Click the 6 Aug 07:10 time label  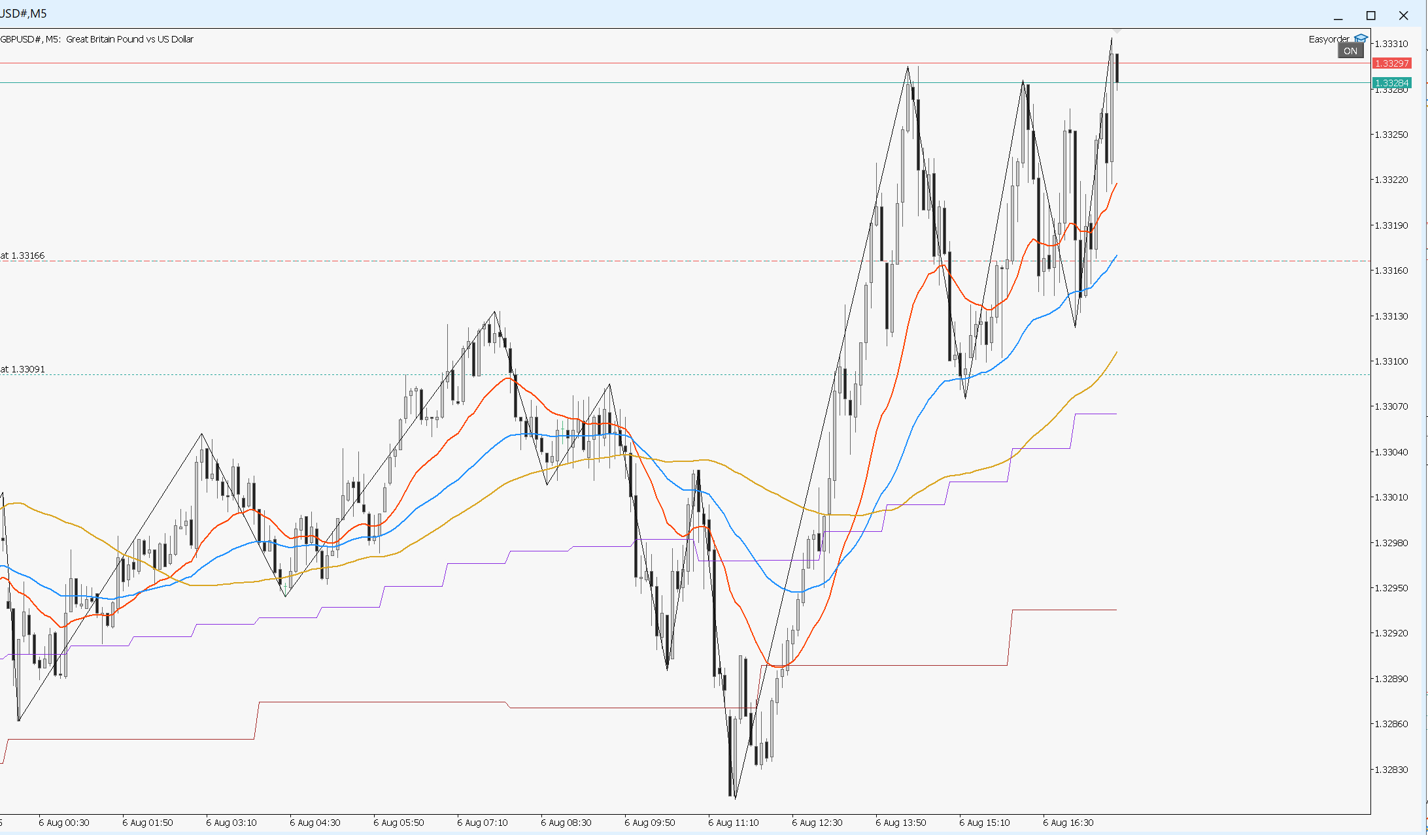[x=483, y=823]
